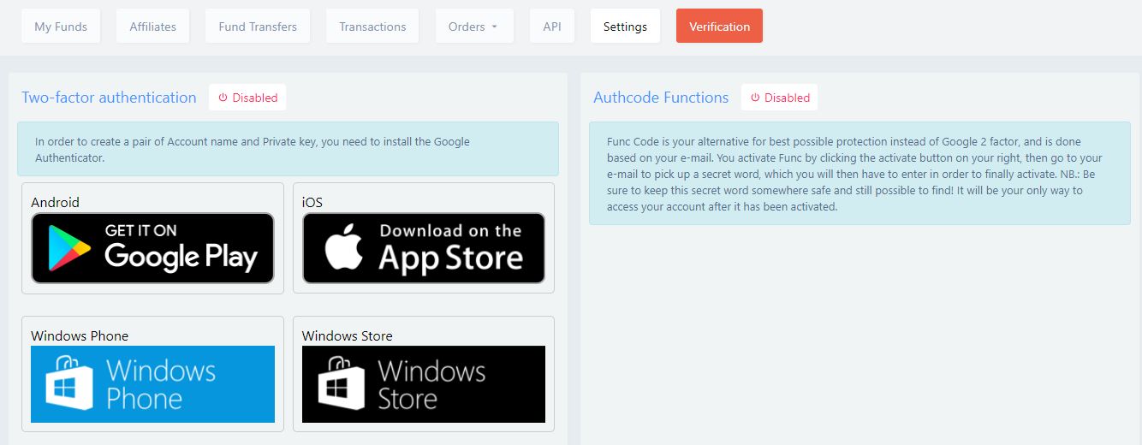
Task: Click the Windows Phone label above the badge
Action: pos(80,336)
